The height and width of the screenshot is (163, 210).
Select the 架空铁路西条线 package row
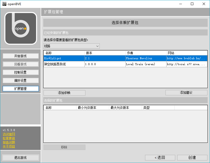point(125,64)
